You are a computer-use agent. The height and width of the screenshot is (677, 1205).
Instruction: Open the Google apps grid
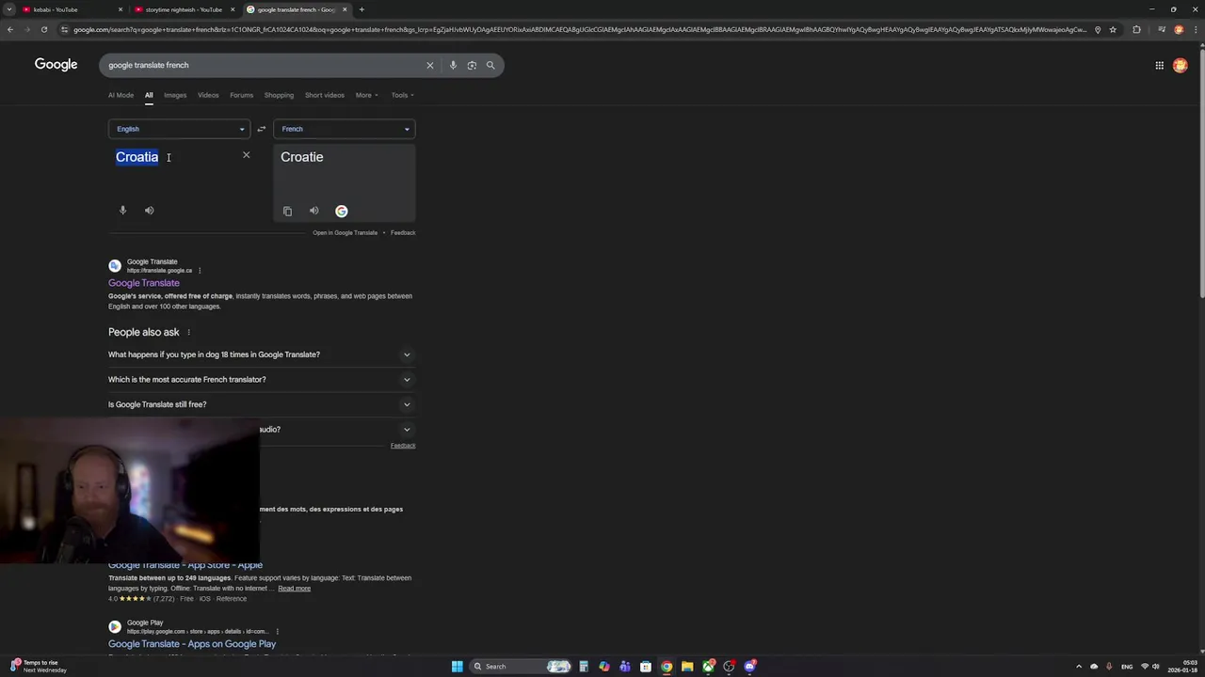(x=1160, y=65)
